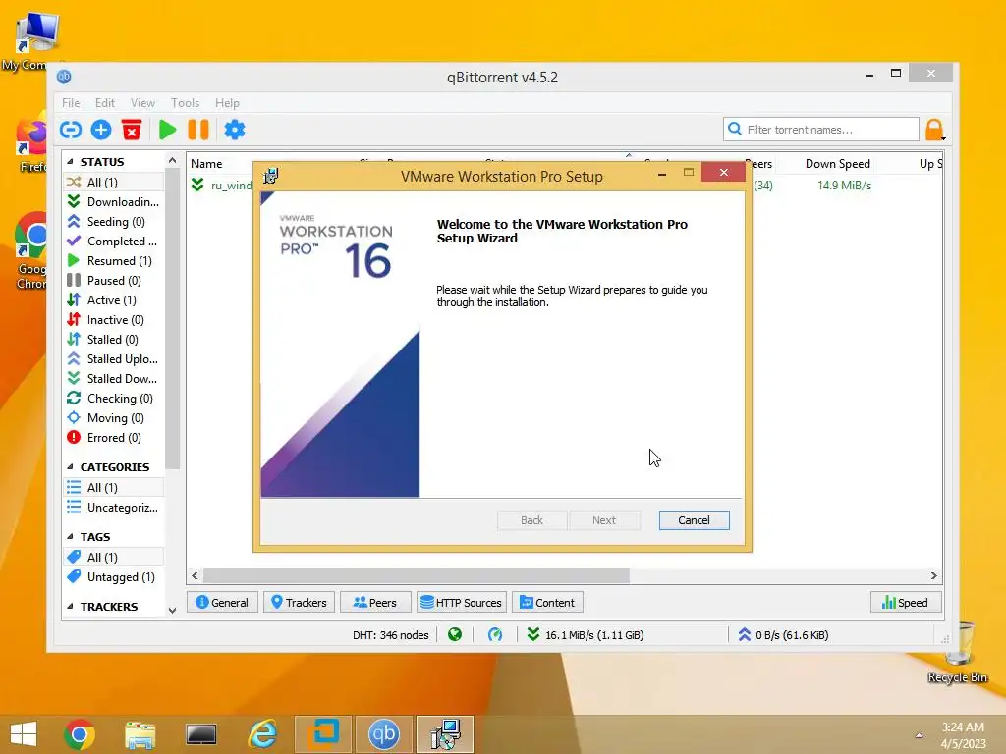Screen dimensions: 1006x754
Task: Toggle the alternative speed limits icon
Action: (495, 635)
